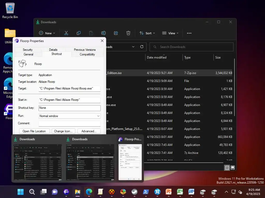265x198 pixels.
Task: Launch Word from the taskbar
Action: pos(191,192)
